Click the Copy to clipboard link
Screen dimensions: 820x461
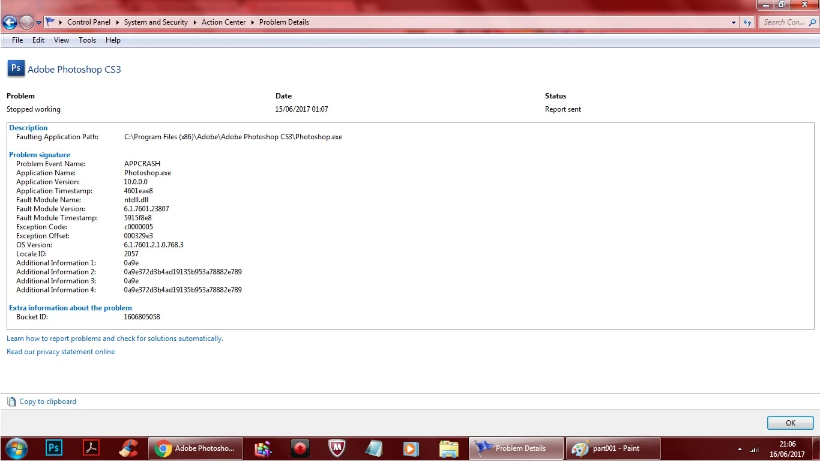click(x=48, y=402)
